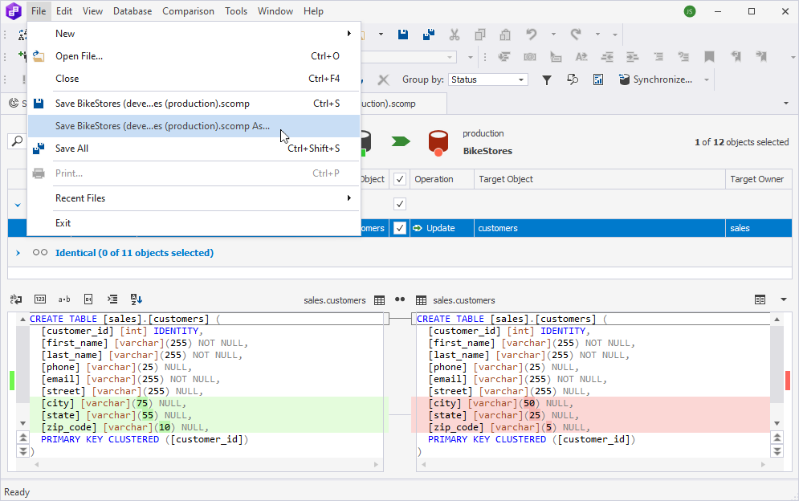
Task: Open the Tools menu
Action: [236, 11]
